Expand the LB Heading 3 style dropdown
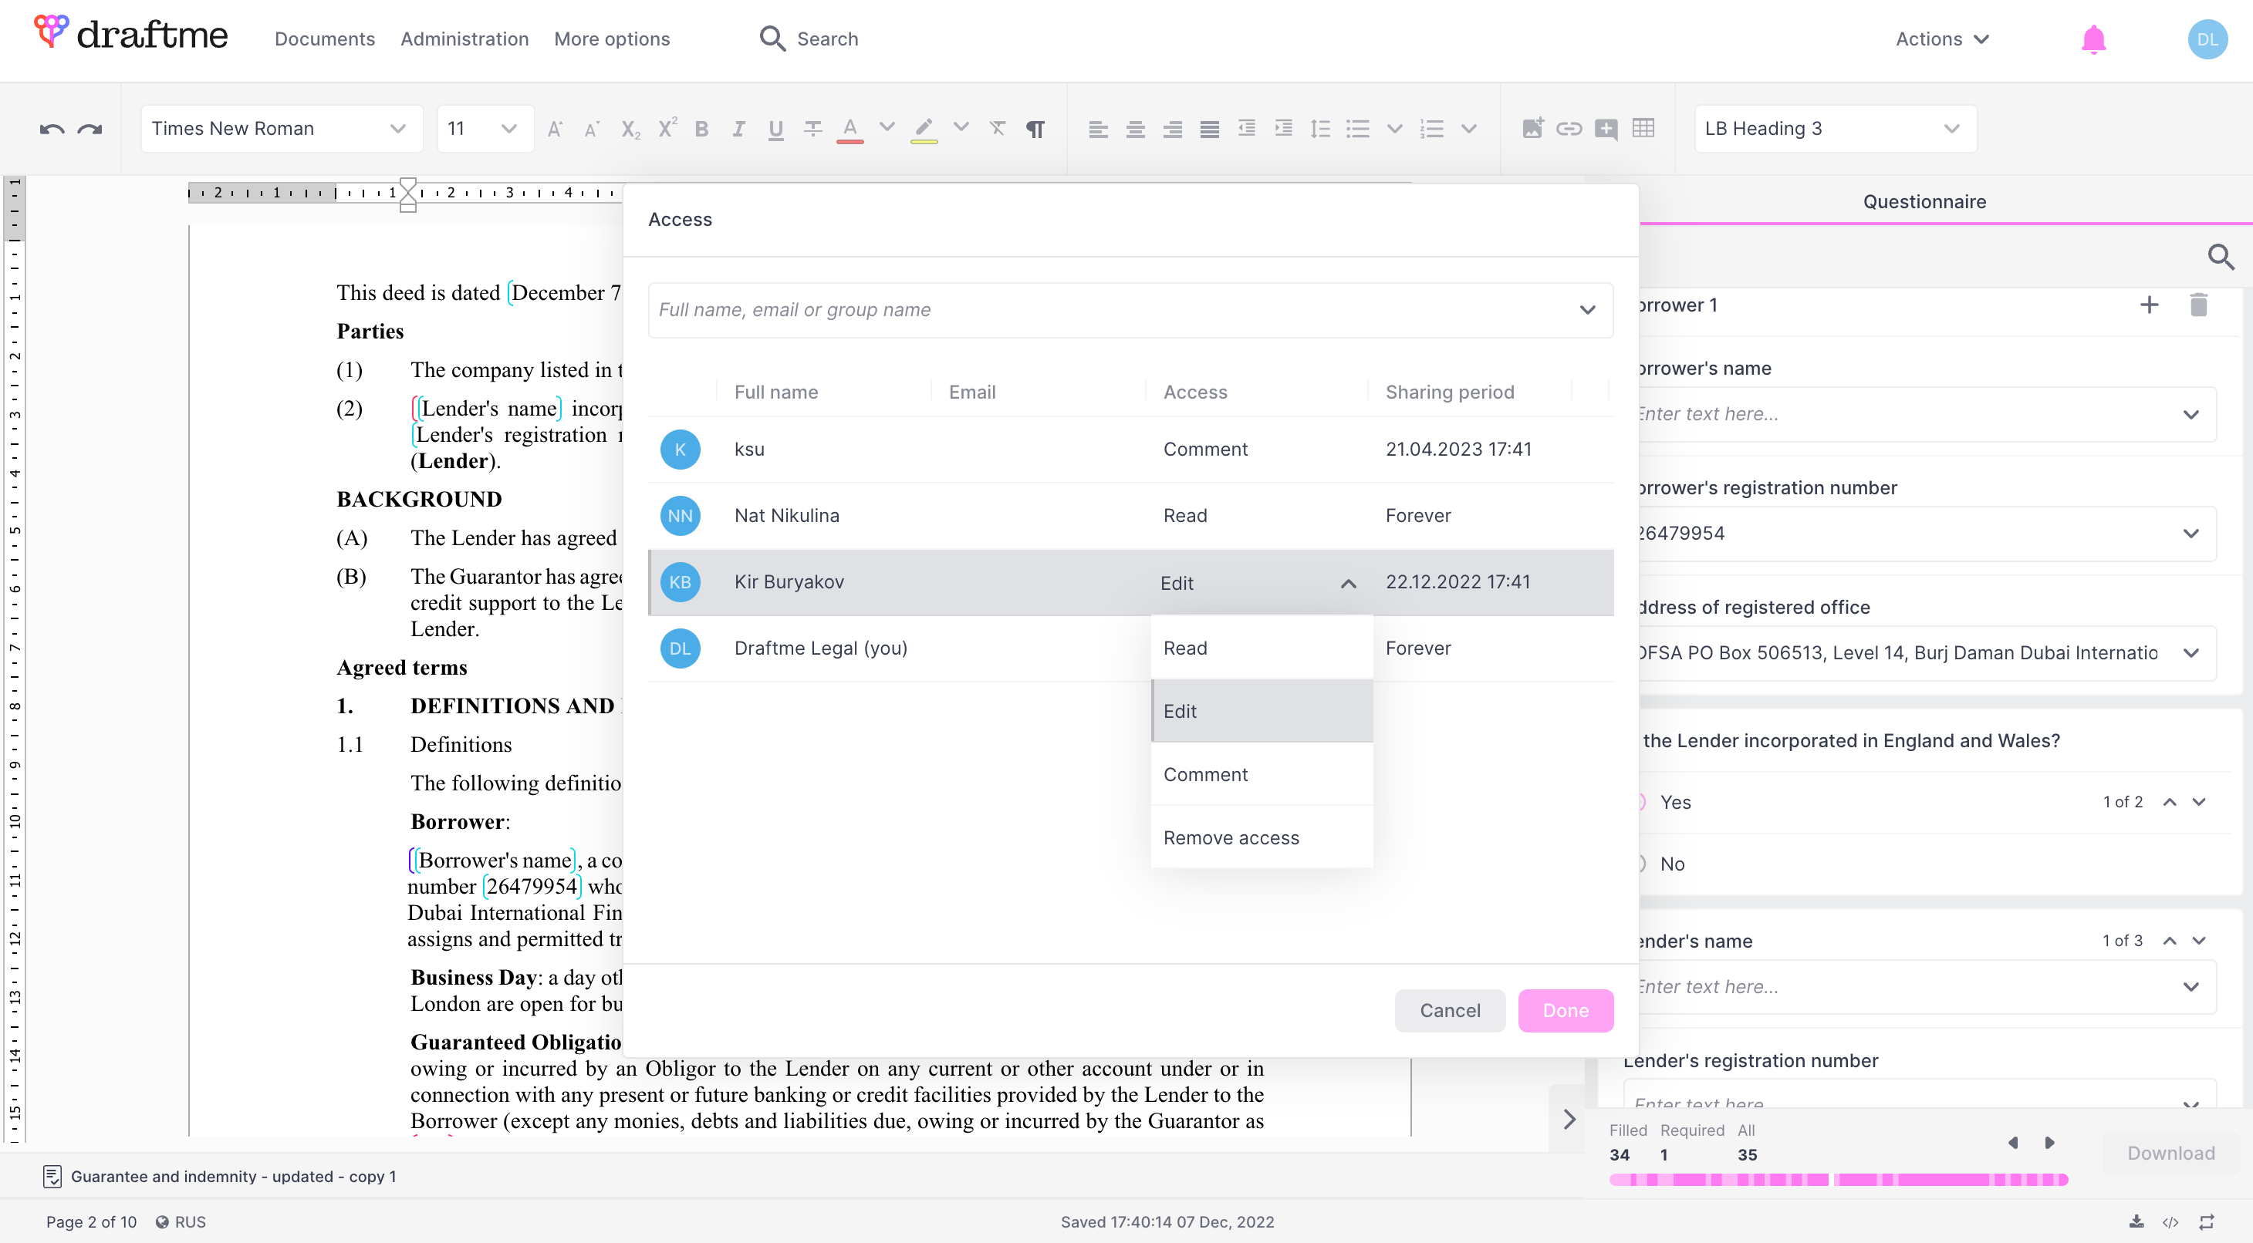Screen dimensions: 2253x1243 point(1834,129)
